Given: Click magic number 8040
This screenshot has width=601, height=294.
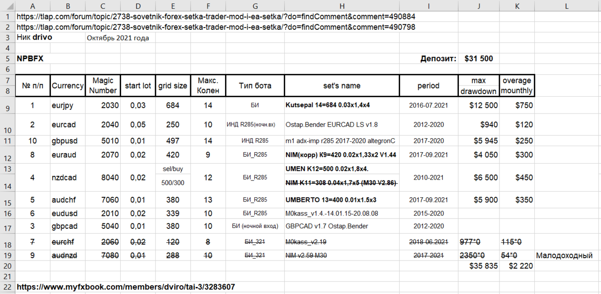Looking at the screenshot, I should (x=102, y=177).
